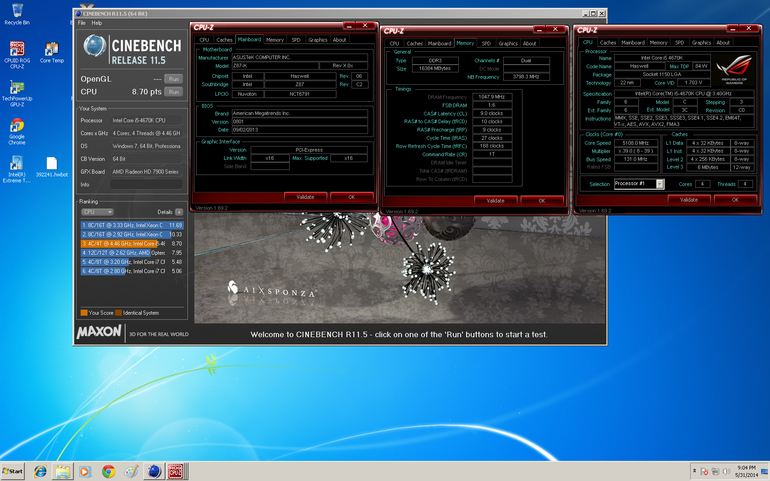Click the DRAM Frequency 1047.9 MHz value
The image size is (770, 481).
[x=492, y=97]
